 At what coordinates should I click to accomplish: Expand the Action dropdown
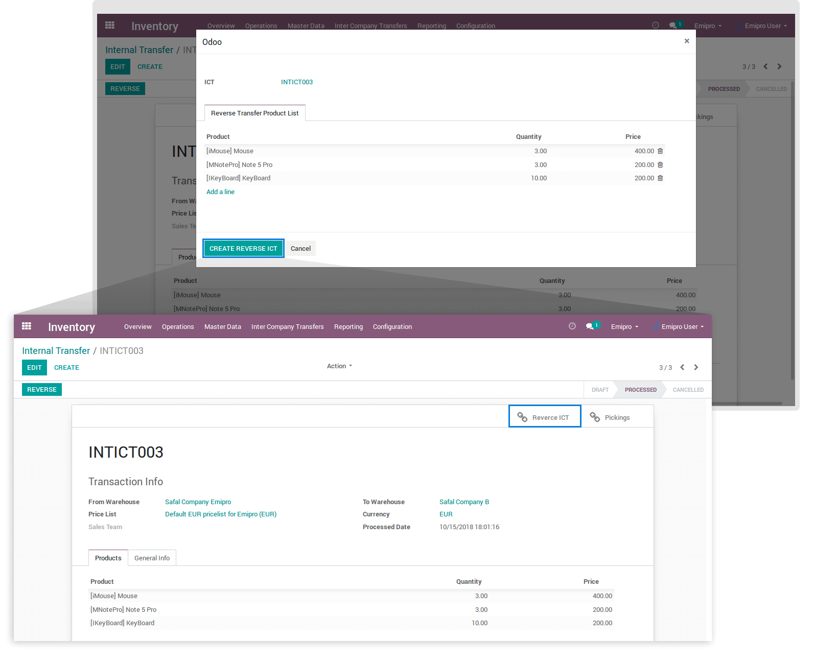[339, 366]
